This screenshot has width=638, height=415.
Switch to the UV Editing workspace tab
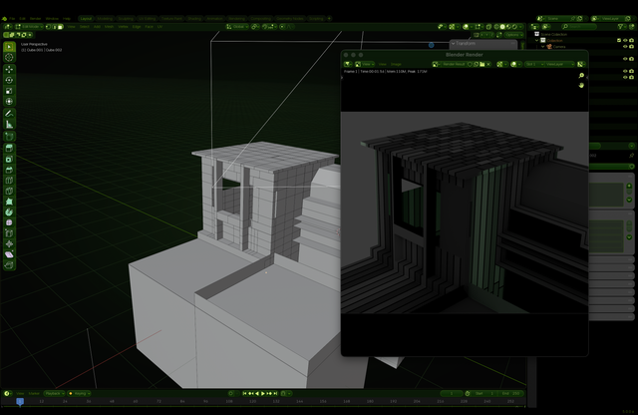(147, 19)
